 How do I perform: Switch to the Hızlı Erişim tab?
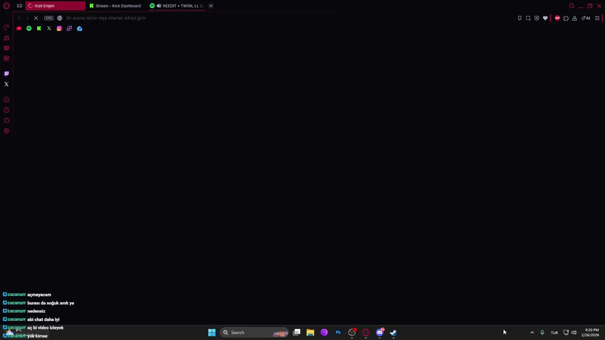click(x=55, y=6)
